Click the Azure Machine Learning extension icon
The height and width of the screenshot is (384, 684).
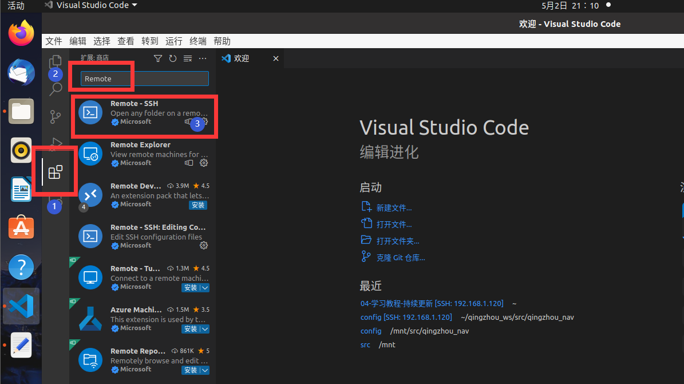click(x=90, y=319)
